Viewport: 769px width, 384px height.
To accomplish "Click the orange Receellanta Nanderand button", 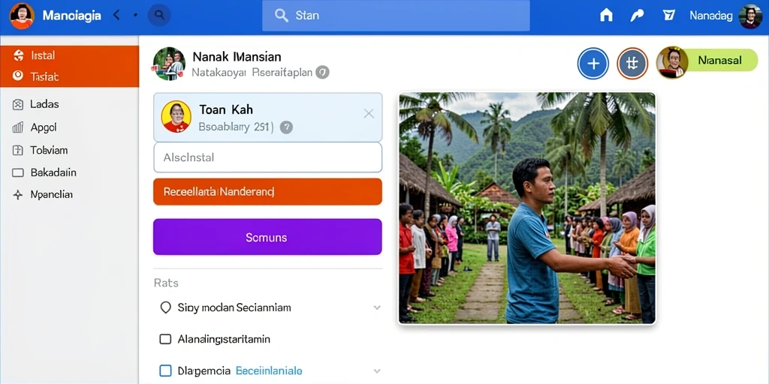I will coord(268,191).
